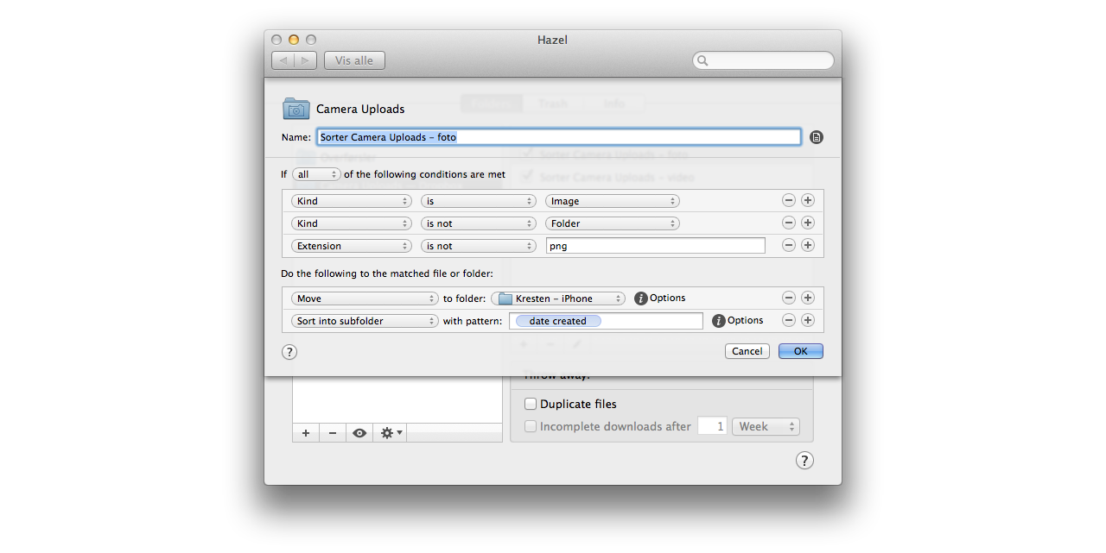Click the Vis alle toolbar button
1106x553 pixels.
click(354, 60)
